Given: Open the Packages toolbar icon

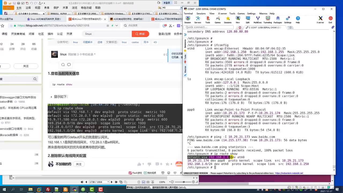Looking at the screenshot, I should 278,20.
